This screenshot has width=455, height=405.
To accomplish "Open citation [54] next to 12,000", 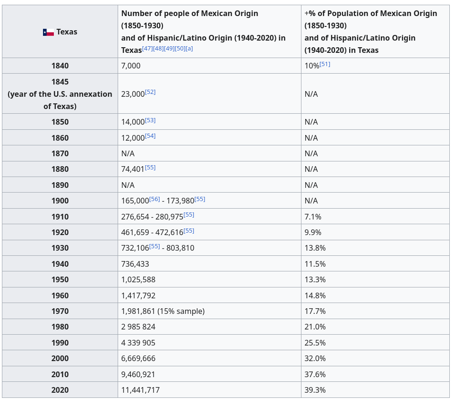I will tap(150, 136).
